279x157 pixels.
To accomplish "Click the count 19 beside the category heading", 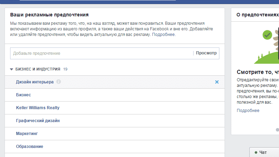I will click(x=65, y=69).
